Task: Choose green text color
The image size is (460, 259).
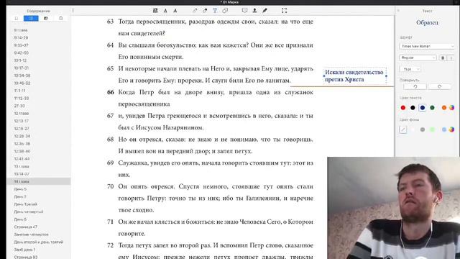Action: (x=432, y=108)
